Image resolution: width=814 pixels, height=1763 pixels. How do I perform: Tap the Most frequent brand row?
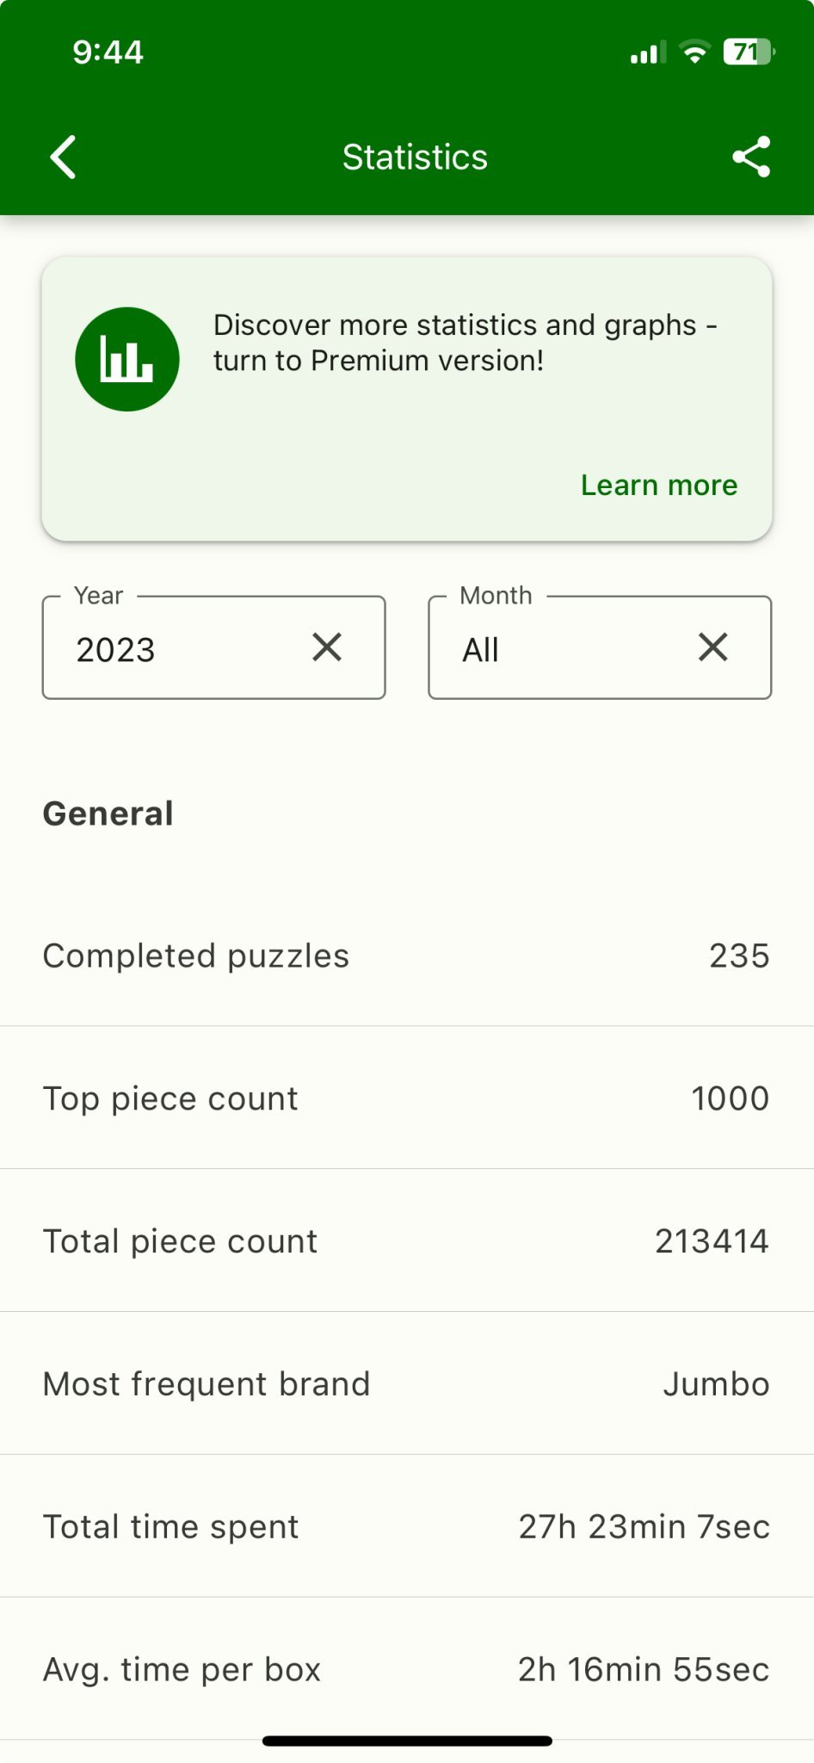[x=406, y=1384]
